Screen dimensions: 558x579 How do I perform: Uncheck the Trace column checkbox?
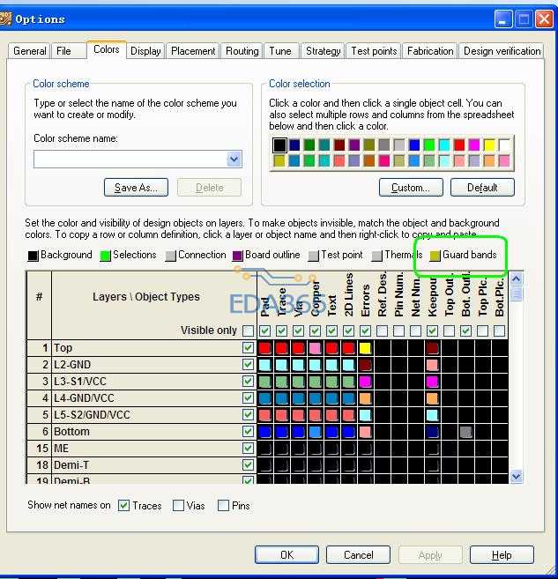tap(281, 330)
